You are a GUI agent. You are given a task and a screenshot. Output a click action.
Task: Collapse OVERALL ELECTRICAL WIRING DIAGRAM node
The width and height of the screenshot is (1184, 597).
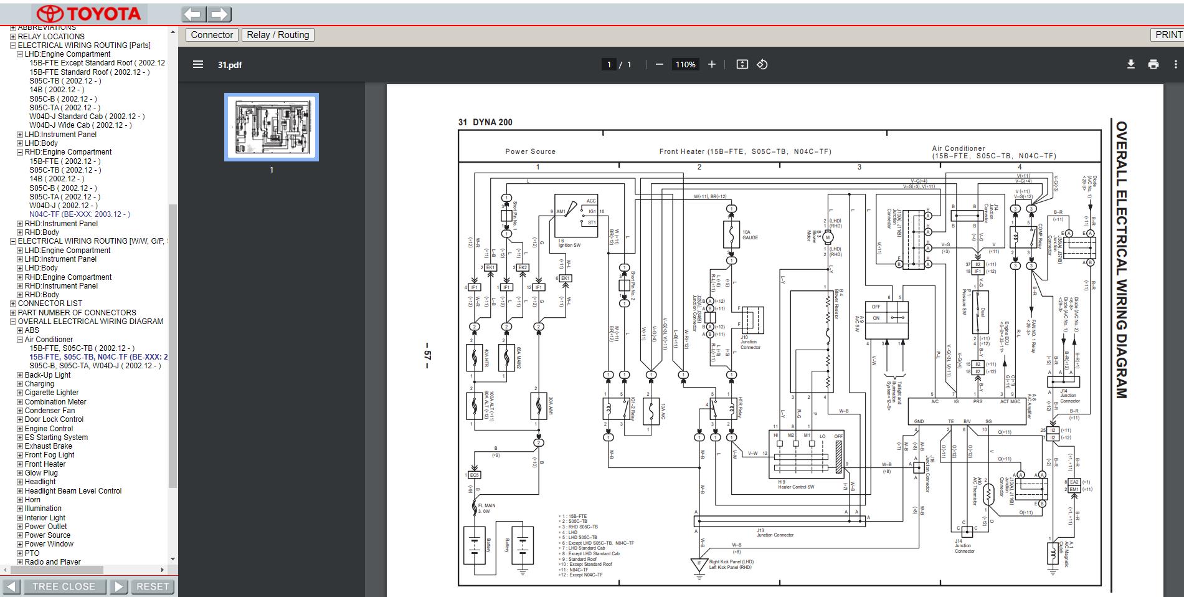[13, 322]
